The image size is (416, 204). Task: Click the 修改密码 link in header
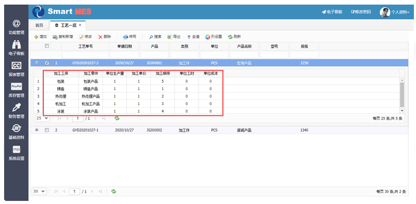361,12
